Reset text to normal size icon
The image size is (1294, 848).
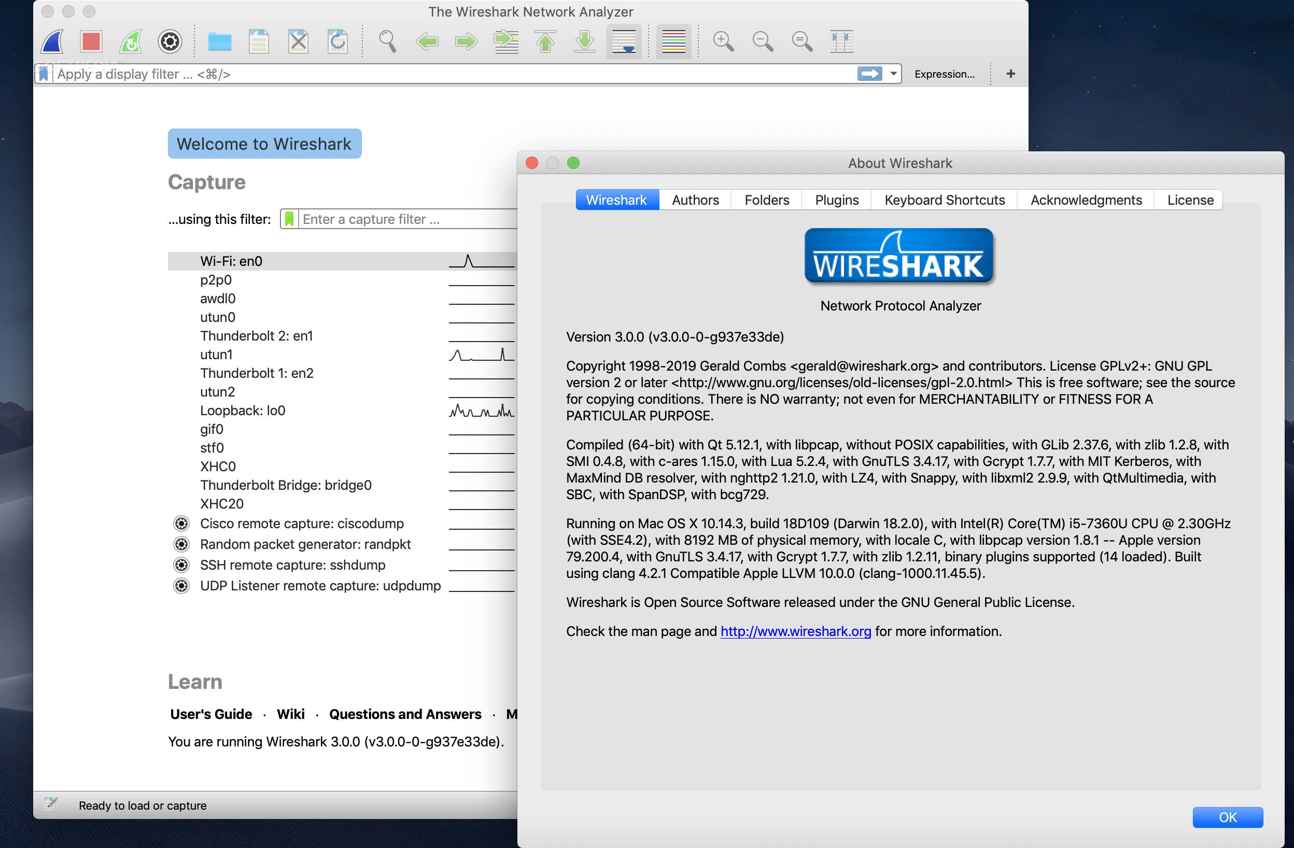point(802,41)
